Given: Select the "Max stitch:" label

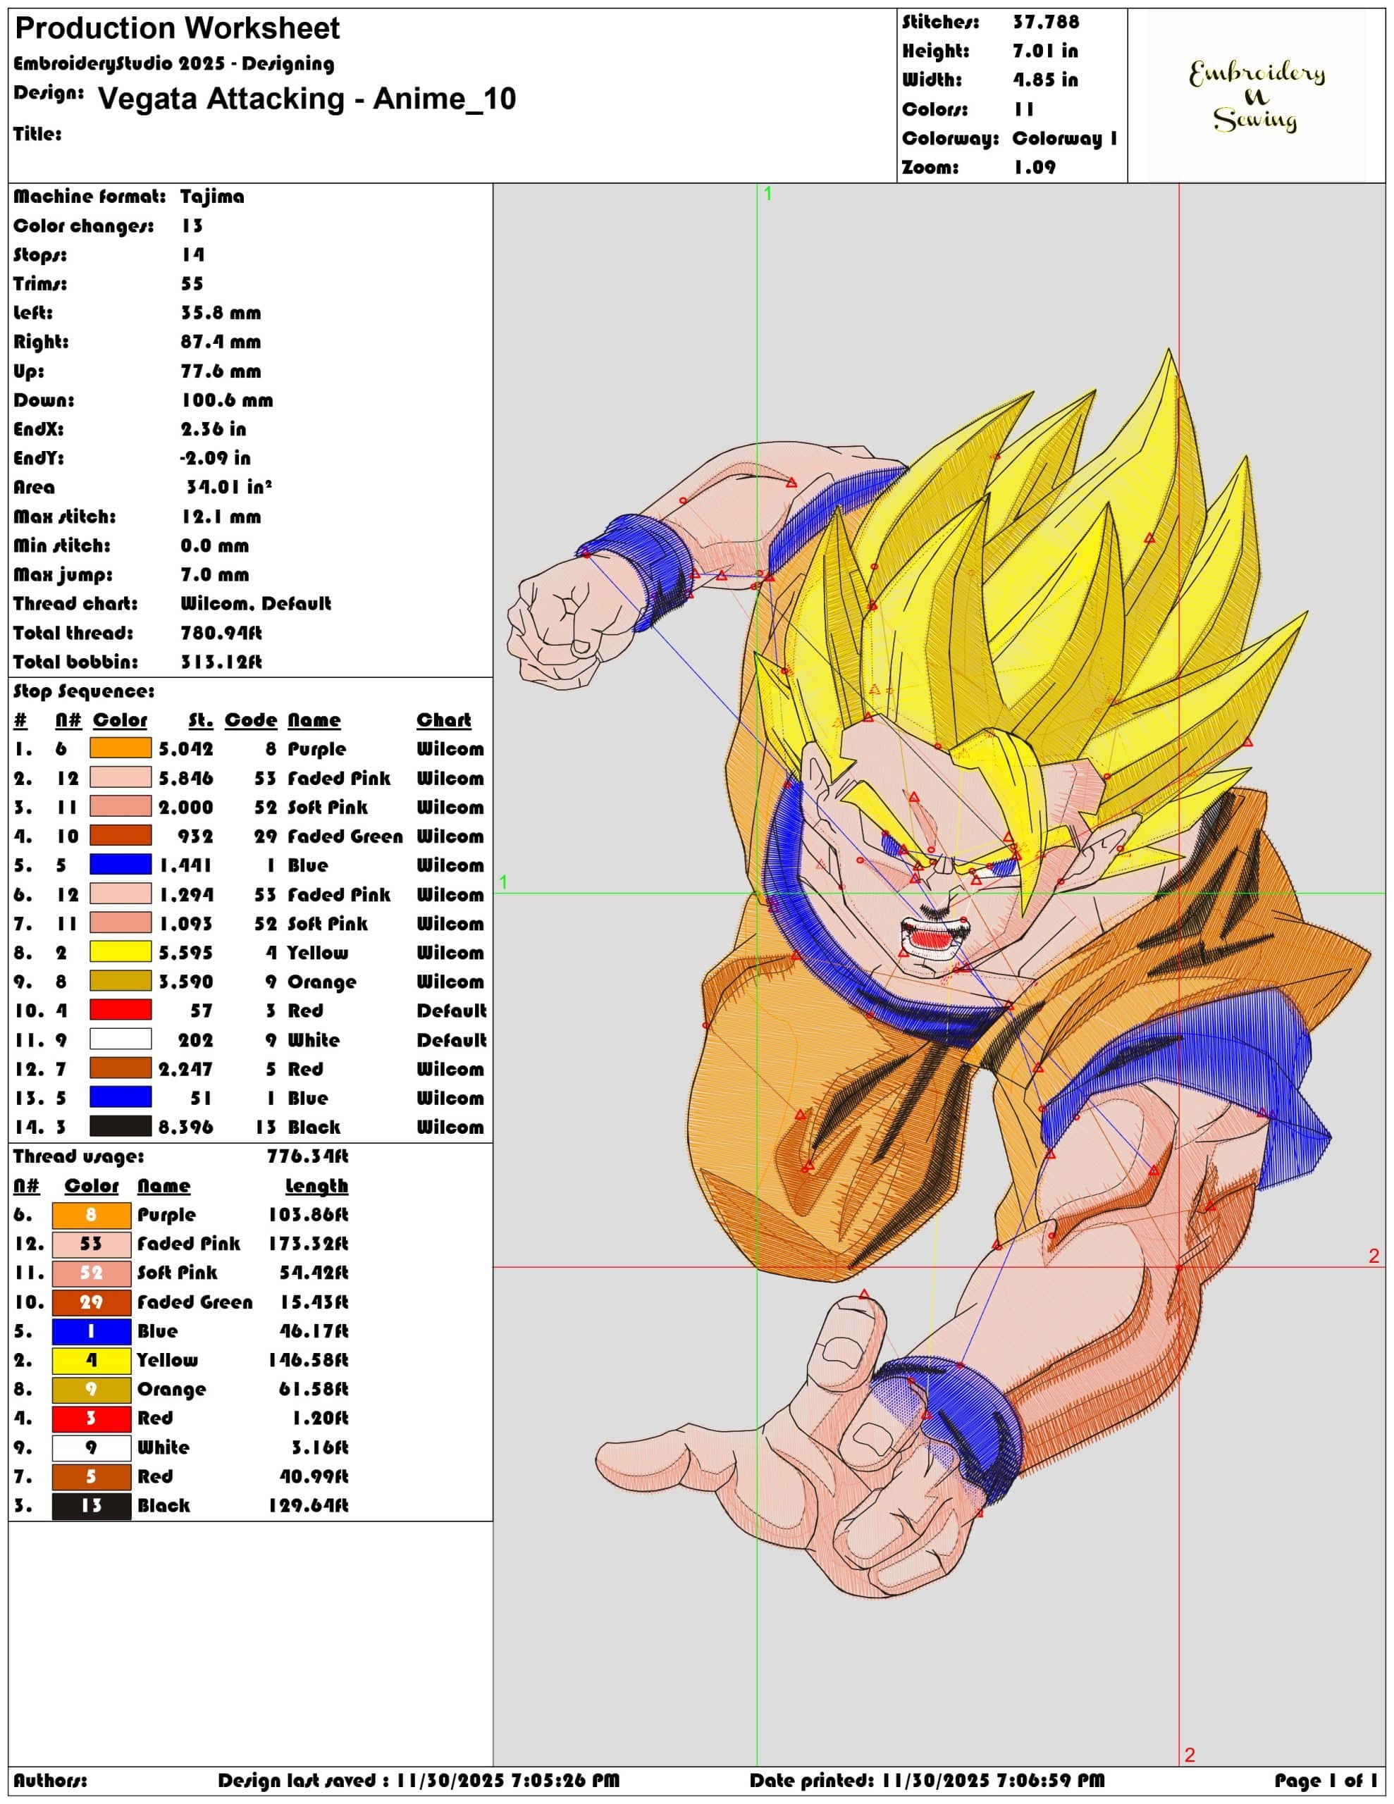Looking at the screenshot, I should 64,517.
